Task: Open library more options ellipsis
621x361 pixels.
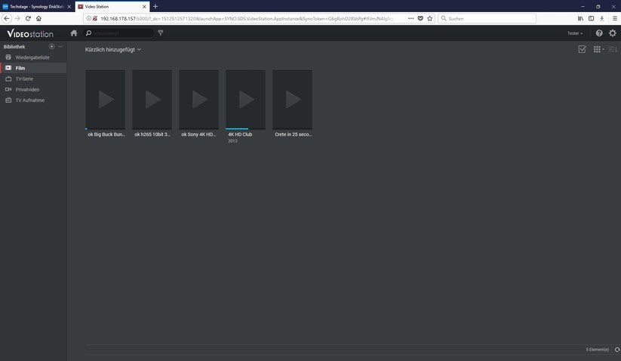Action: (60, 47)
